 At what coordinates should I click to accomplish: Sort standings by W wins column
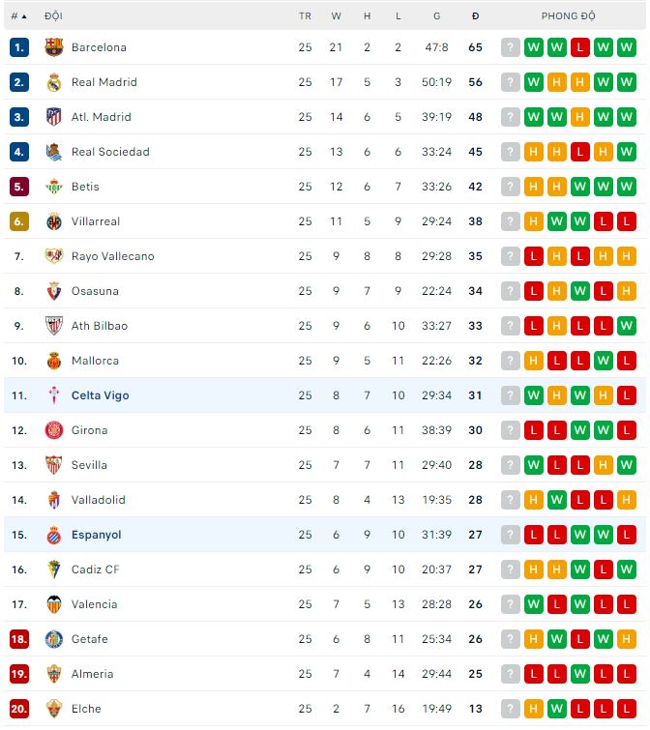click(x=336, y=16)
